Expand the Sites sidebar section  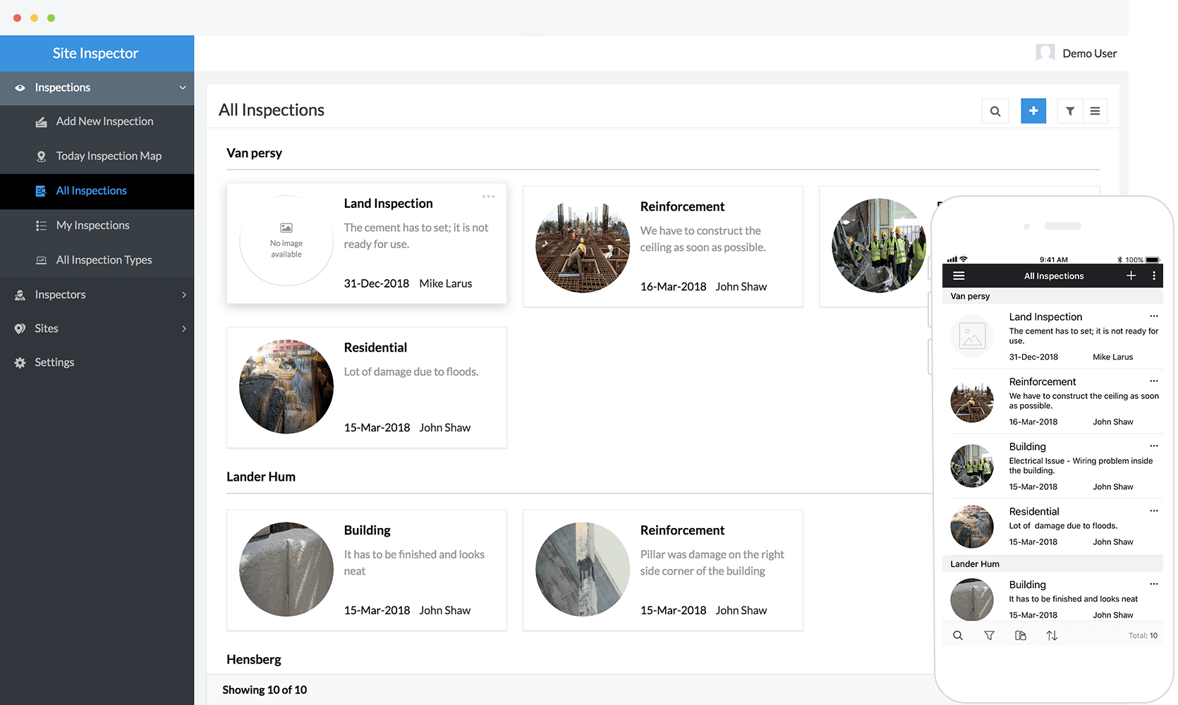pyautogui.click(x=183, y=329)
